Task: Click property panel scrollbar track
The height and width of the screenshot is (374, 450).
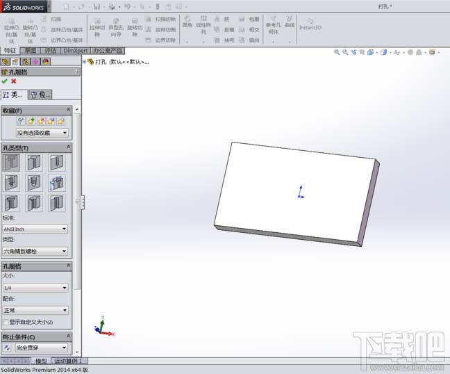Action: click(x=77, y=319)
